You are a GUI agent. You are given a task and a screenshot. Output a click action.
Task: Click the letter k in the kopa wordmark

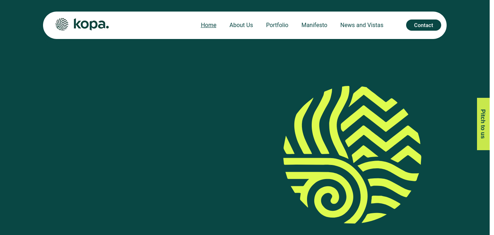coord(77,24)
